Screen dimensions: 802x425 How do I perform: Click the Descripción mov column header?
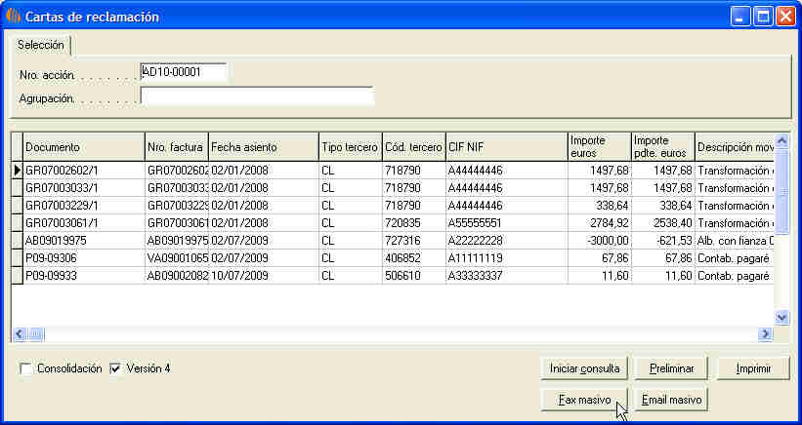click(735, 147)
